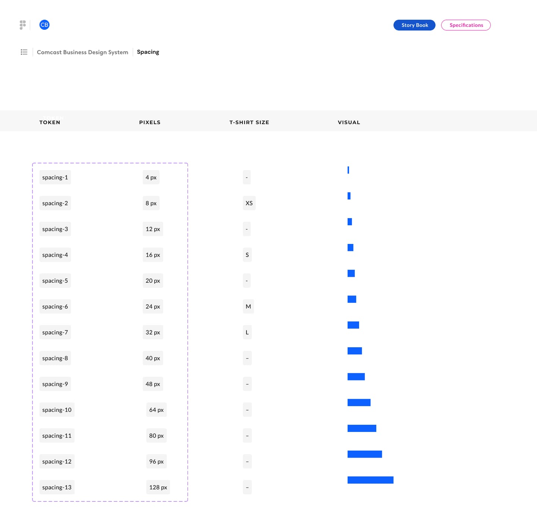Select the spacing-10 token chip
The height and width of the screenshot is (527, 537).
coord(57,410)
